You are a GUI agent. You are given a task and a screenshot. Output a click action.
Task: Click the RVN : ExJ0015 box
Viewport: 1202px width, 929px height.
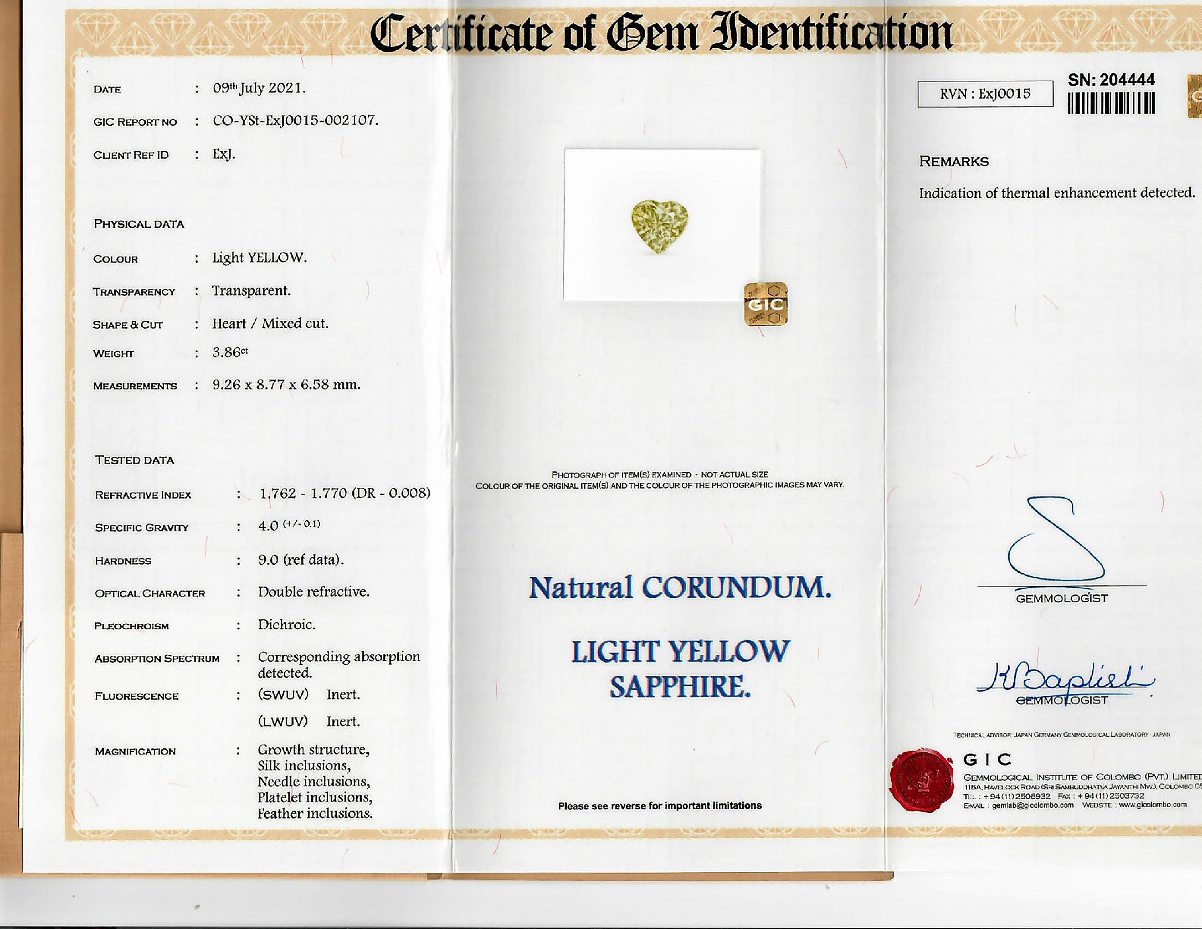[985, 94]
